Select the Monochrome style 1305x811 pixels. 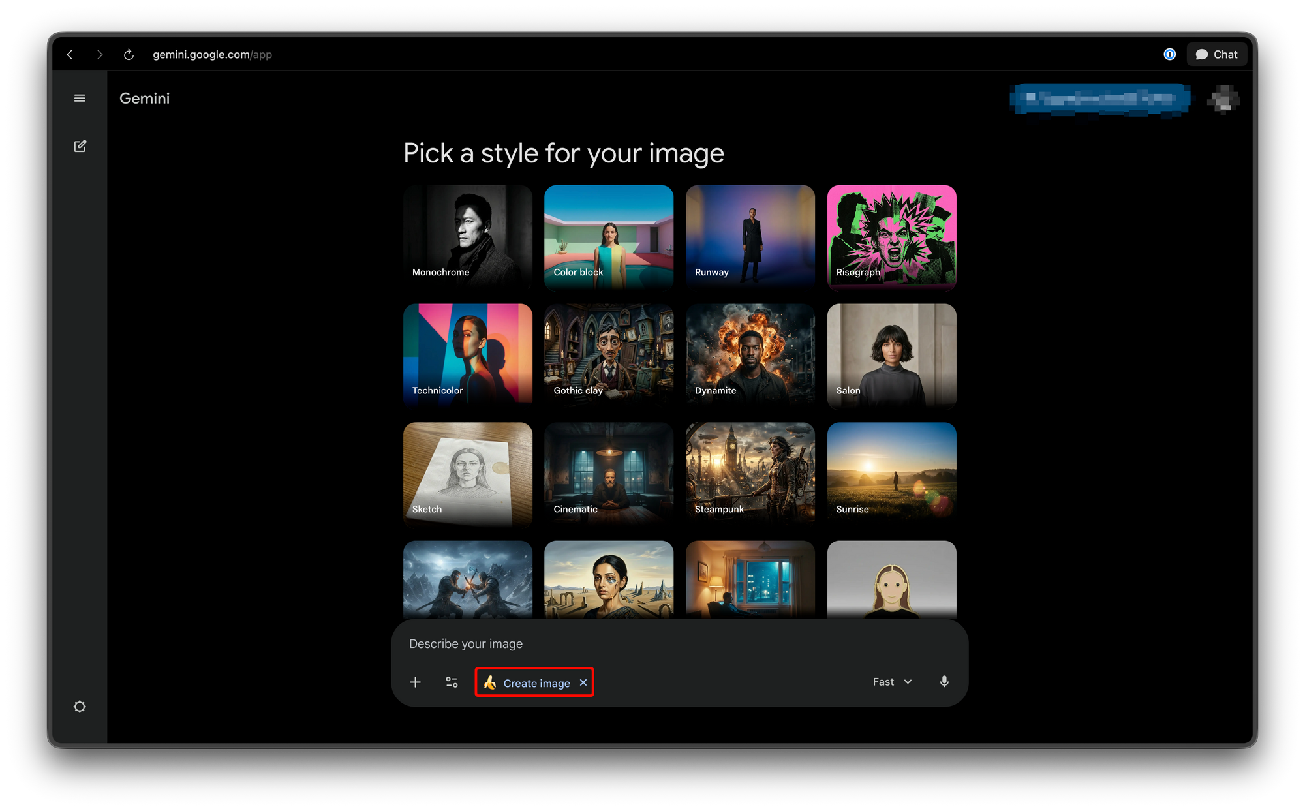click(x=468, y=237)
